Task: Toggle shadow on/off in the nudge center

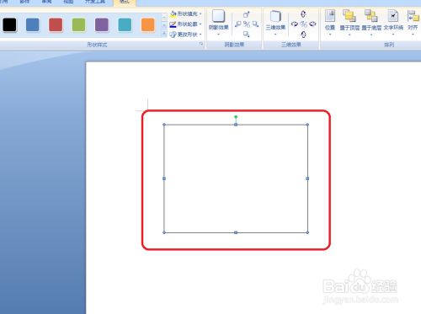Action: 247,24
